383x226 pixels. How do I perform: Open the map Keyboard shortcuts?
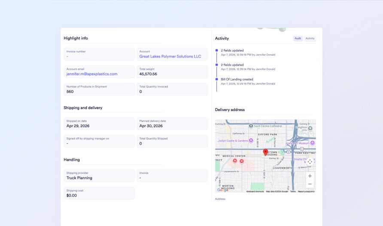[255, 191]
